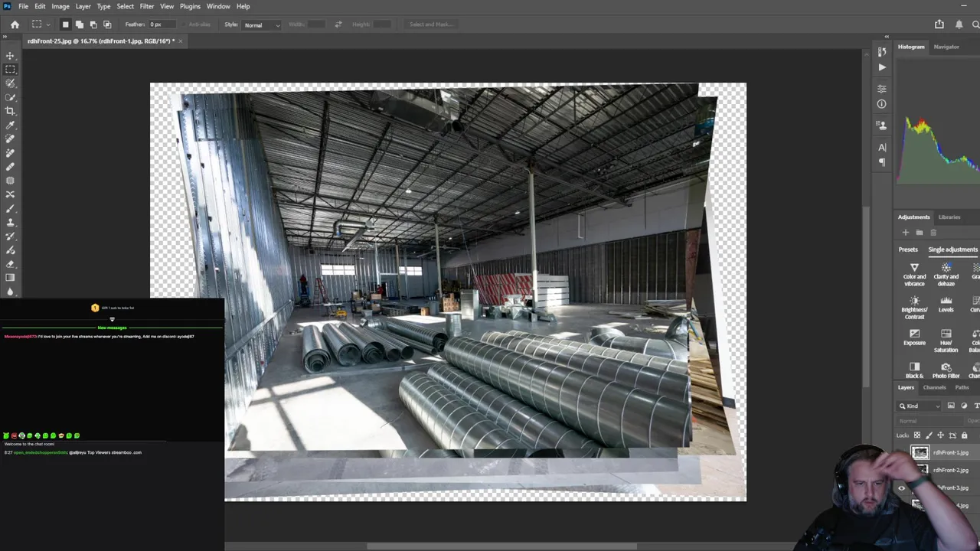Open the notifications bell
The image size is (980, 551).
(x=959, y=24)
